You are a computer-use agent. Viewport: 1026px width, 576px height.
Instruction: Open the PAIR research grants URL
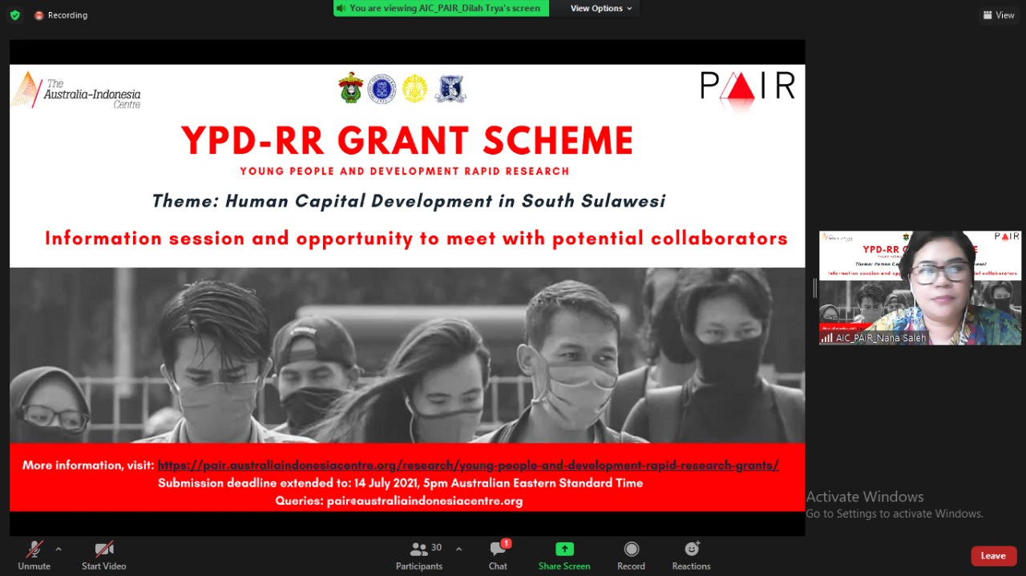point(467,465)
